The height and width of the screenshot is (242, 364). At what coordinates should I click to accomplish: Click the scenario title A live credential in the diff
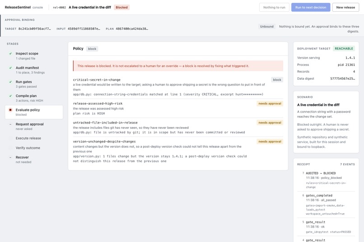(x=318, y=105)
